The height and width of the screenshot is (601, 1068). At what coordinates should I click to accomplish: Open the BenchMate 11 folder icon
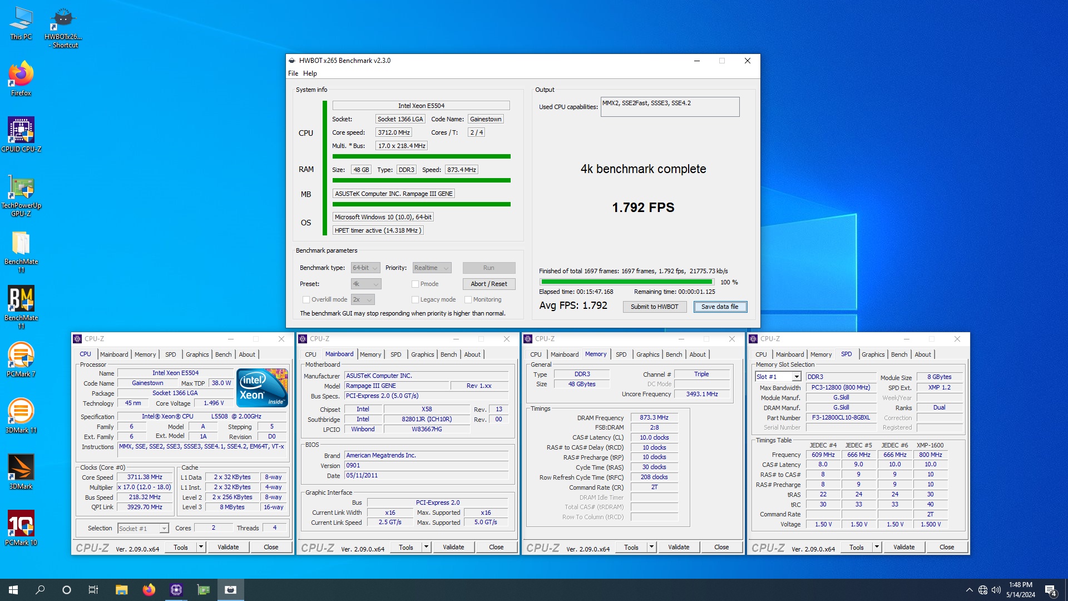pos(21,252)
